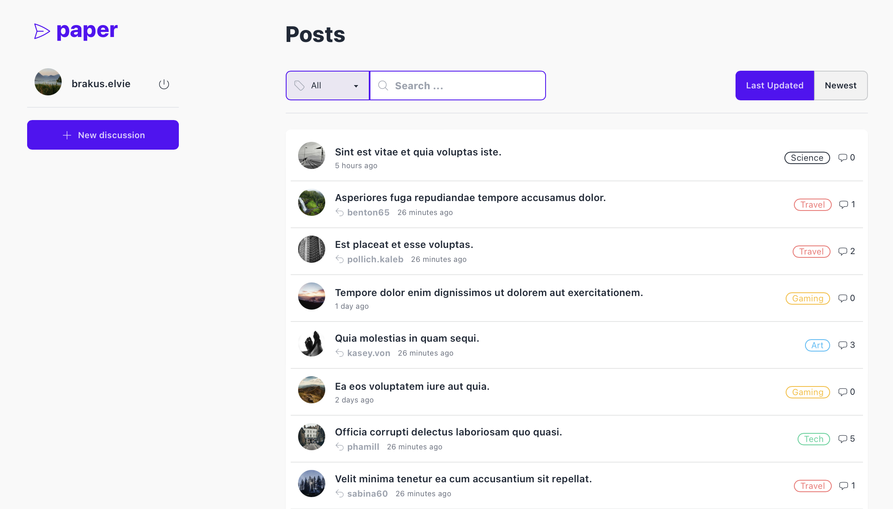Click the reply arrow icon beside benton65
The width and height of the screenshot is (893, 509).
pyautogui.click(x=340, y=212)
